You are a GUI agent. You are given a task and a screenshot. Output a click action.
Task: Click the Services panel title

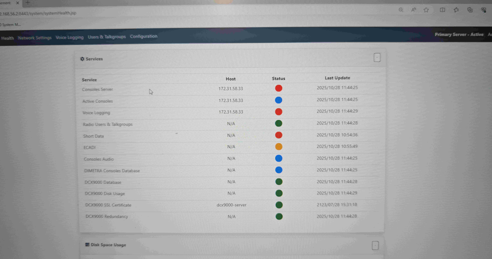tap(94, 59)
